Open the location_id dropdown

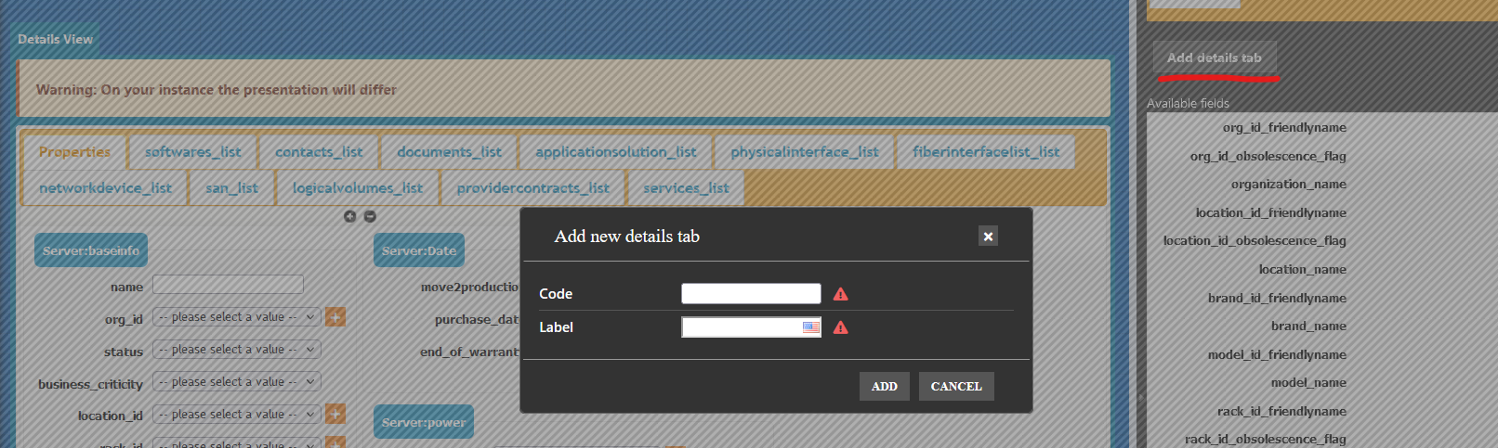pyautogui.click(x=236, y=415)
